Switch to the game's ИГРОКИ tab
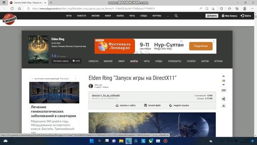The height and width of the screenshot is (145, 257). pyautogui.click(x=218, y=61)
